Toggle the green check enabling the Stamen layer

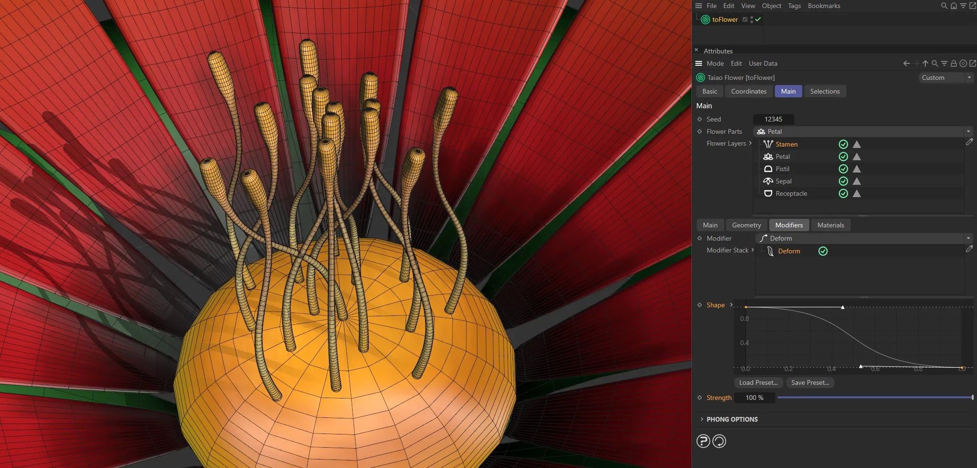[x=843, y=144]
